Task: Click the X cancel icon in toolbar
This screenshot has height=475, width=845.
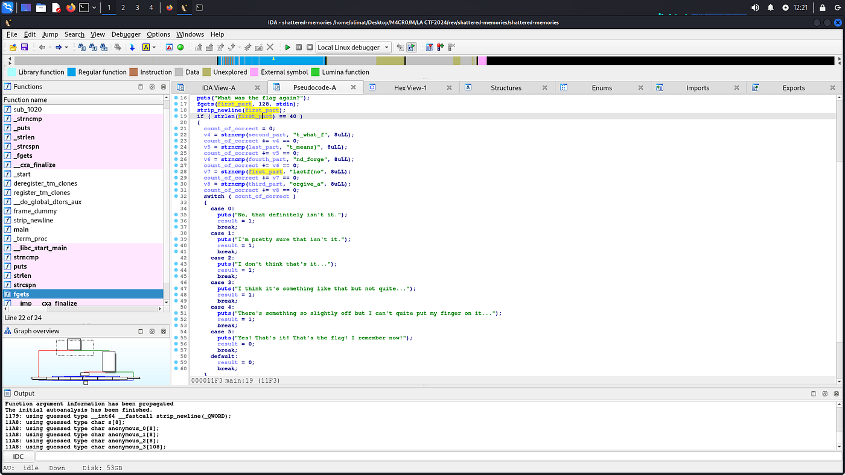Action: click(x=270, y=47)
